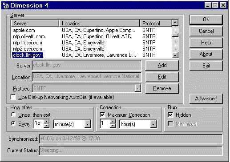Open the About dialog
Viewport: 230px width, 162px height.
click(206, 54)
